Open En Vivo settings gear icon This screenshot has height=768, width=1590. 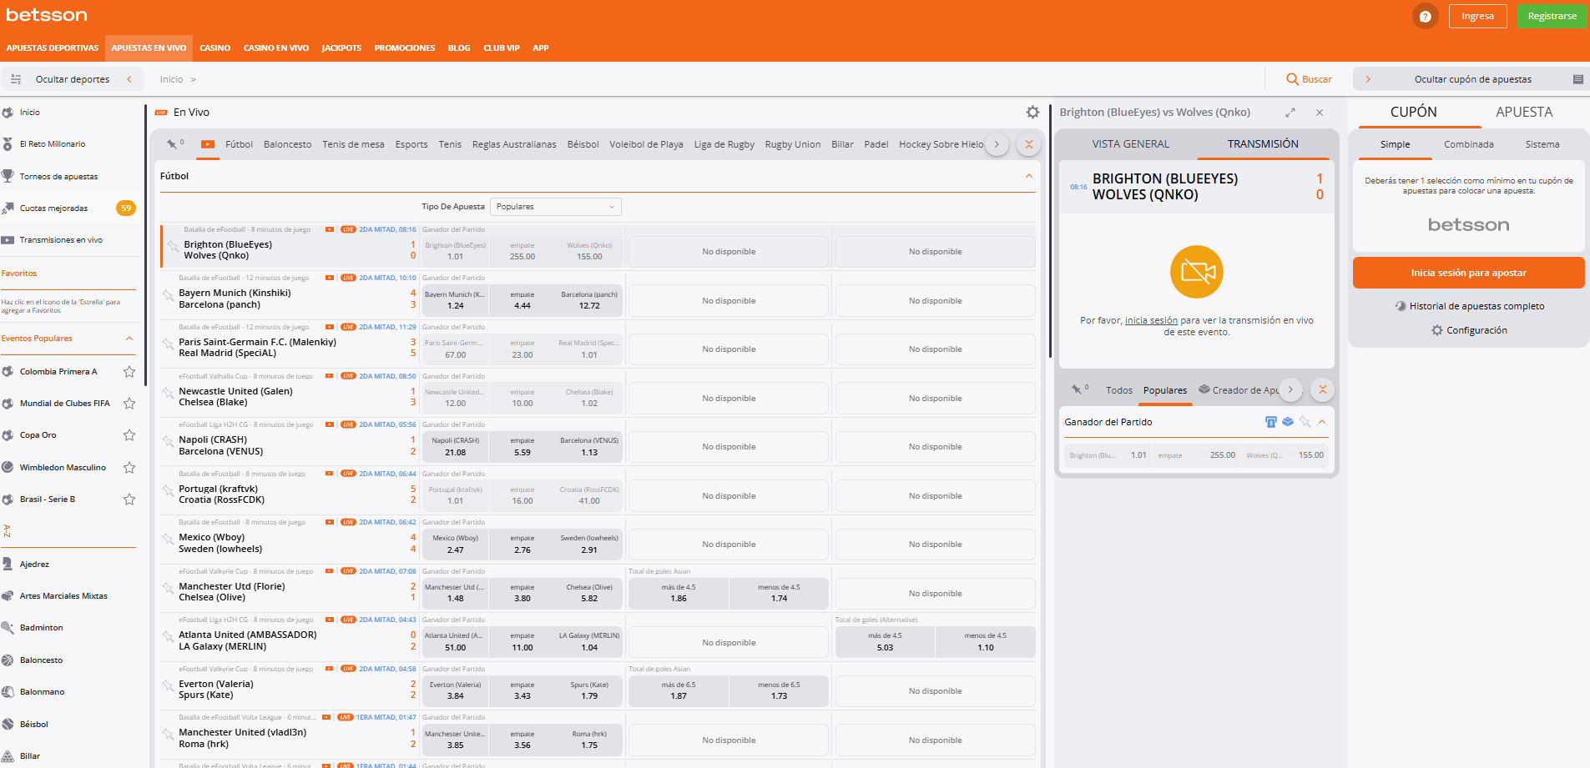[x=1032, y=113]
